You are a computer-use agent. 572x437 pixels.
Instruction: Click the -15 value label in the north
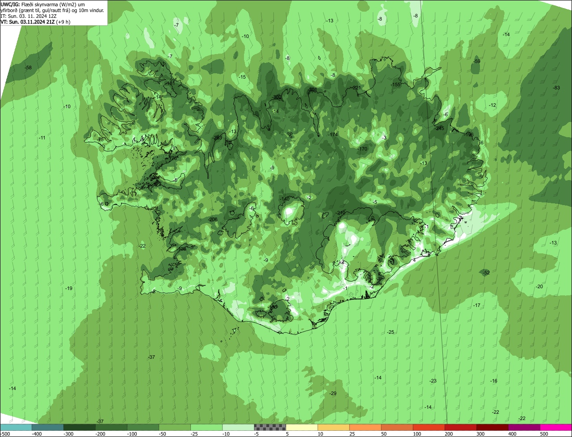click(x=242, y=77)
